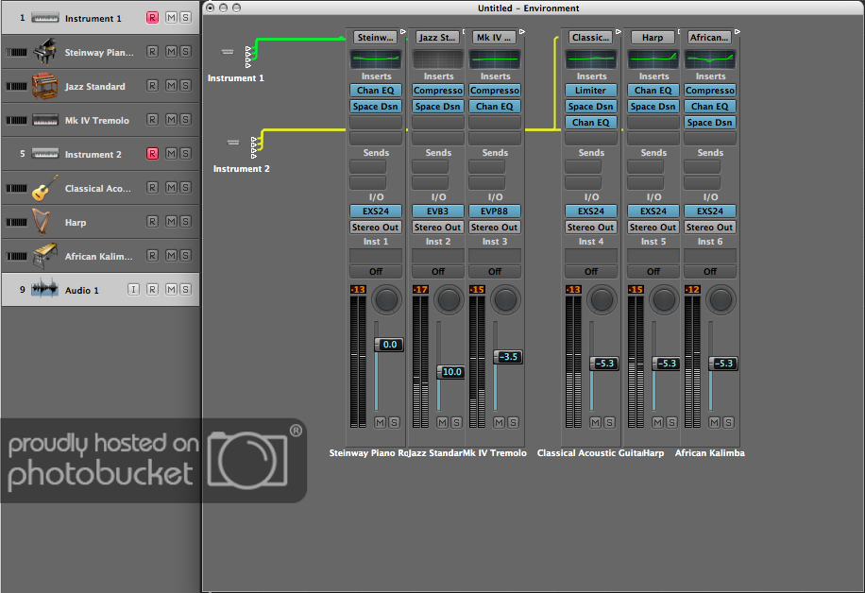The height and width of the screenshot is (593, 865).
Task: Select the Audio 1 waveform icon
Action: tap(44, 290)
